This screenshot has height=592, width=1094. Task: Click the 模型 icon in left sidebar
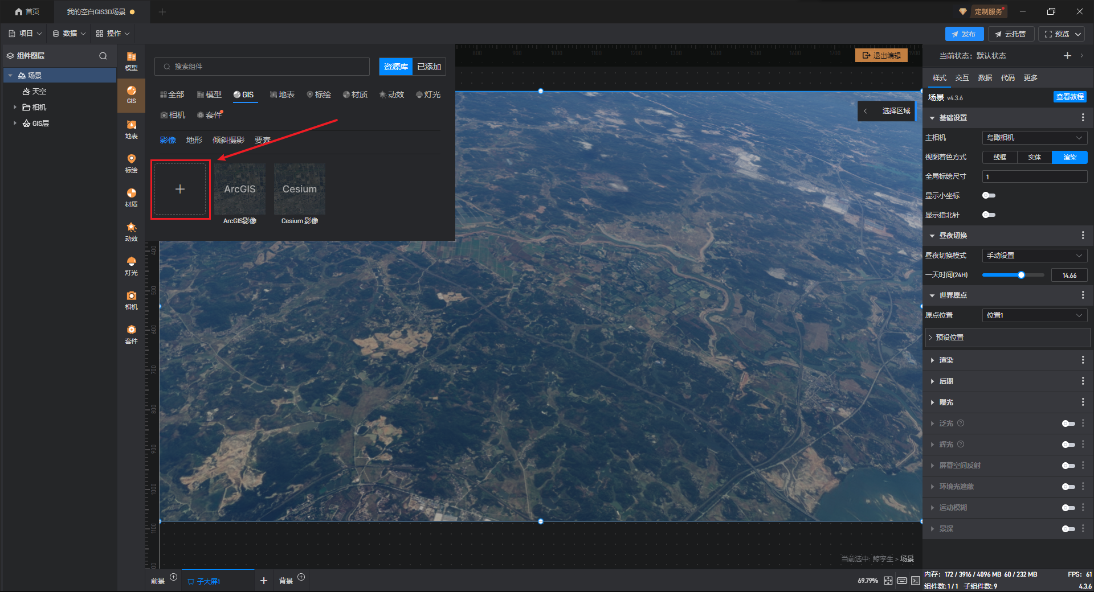131,60
